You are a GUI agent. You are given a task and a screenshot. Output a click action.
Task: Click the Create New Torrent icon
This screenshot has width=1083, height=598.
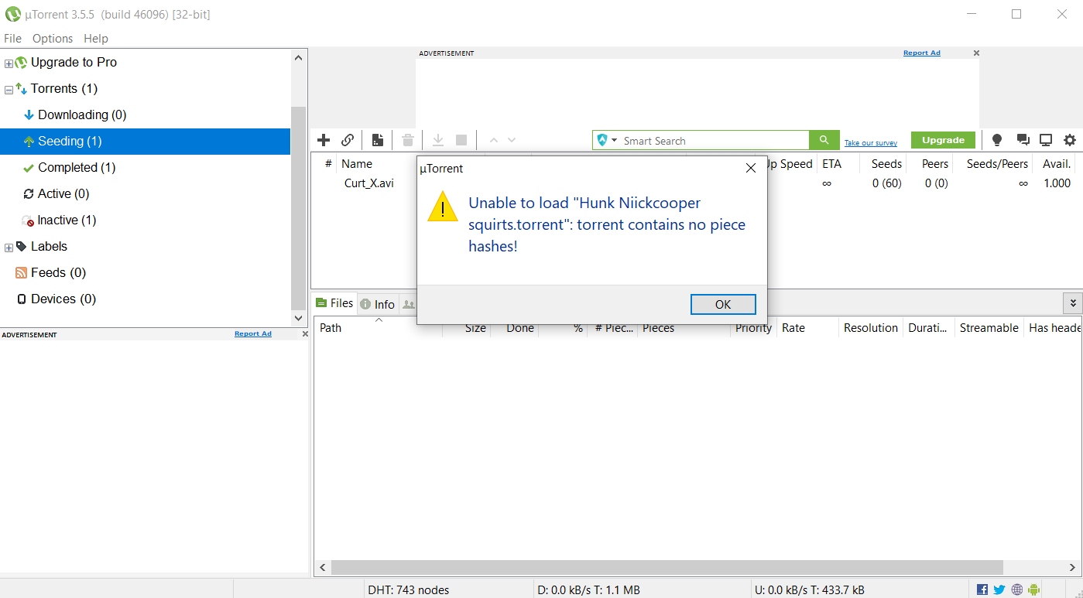[x=378, y=140]
